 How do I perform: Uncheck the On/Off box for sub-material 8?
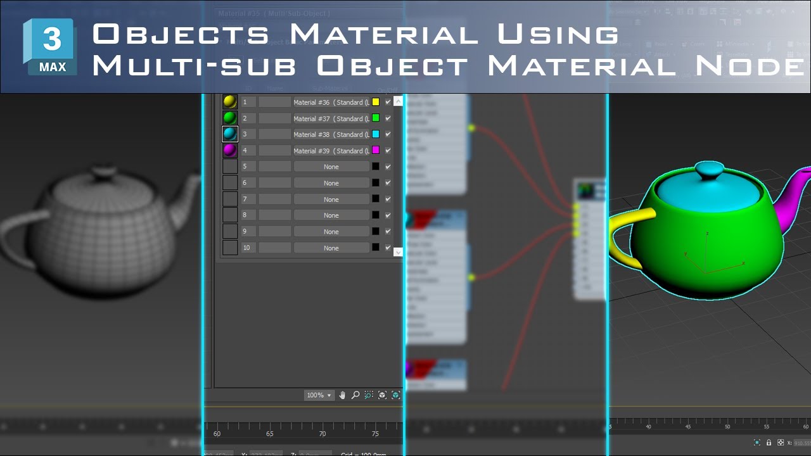(x=388, y=215)
